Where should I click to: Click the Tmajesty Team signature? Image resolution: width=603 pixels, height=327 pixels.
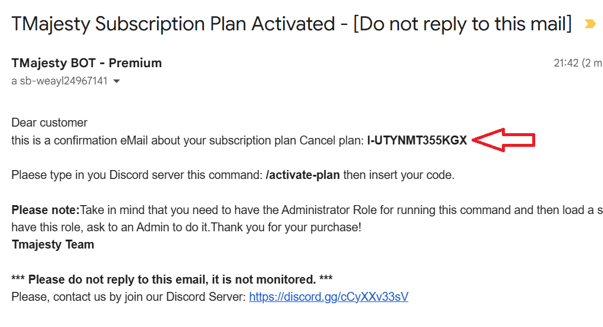click(x=53, y=244)
